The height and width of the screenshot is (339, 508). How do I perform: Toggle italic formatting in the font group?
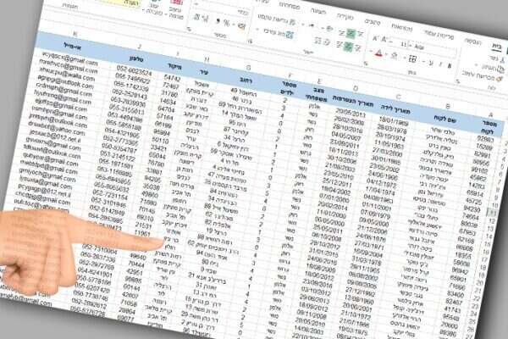click(x=439, y=63)
